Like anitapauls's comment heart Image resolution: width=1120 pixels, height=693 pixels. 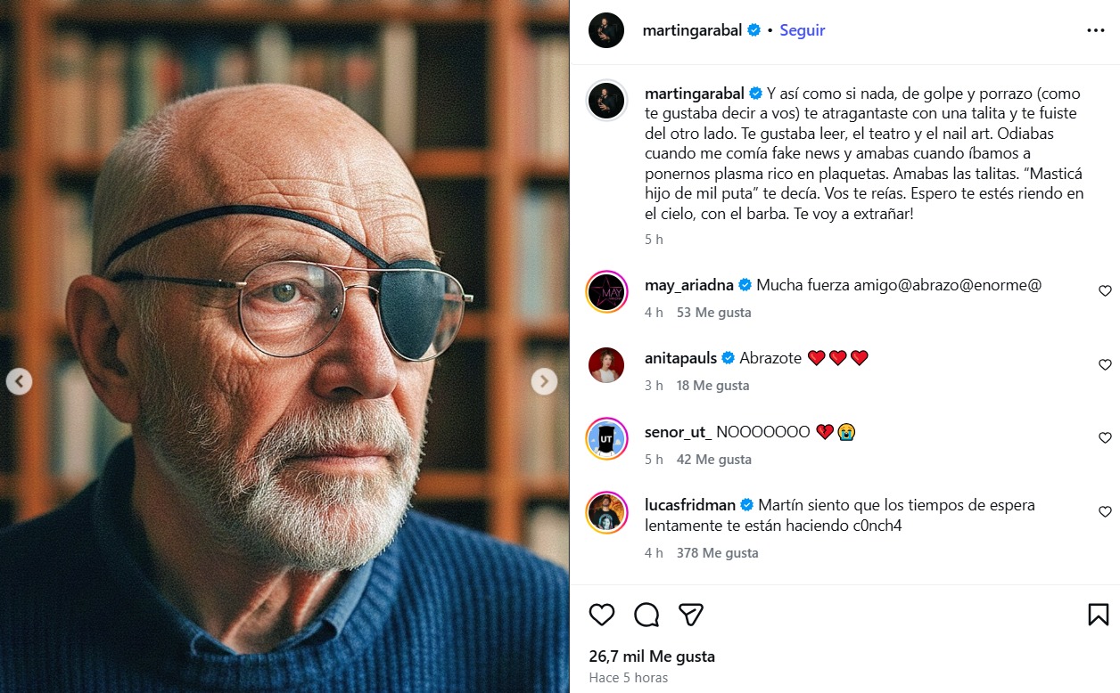[1105, 365]
